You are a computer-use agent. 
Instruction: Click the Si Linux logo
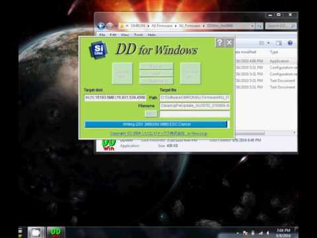coord(98,50)
